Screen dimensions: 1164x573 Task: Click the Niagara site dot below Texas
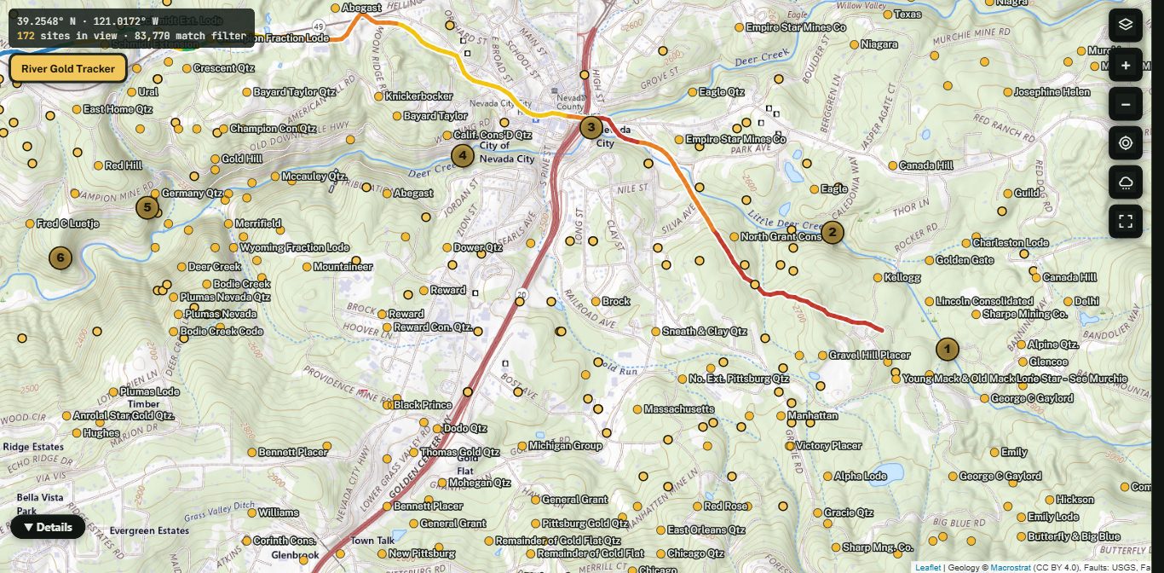855,44
